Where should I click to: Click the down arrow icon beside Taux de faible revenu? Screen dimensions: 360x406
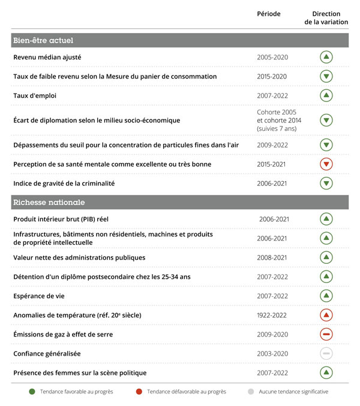pos(326,76)
